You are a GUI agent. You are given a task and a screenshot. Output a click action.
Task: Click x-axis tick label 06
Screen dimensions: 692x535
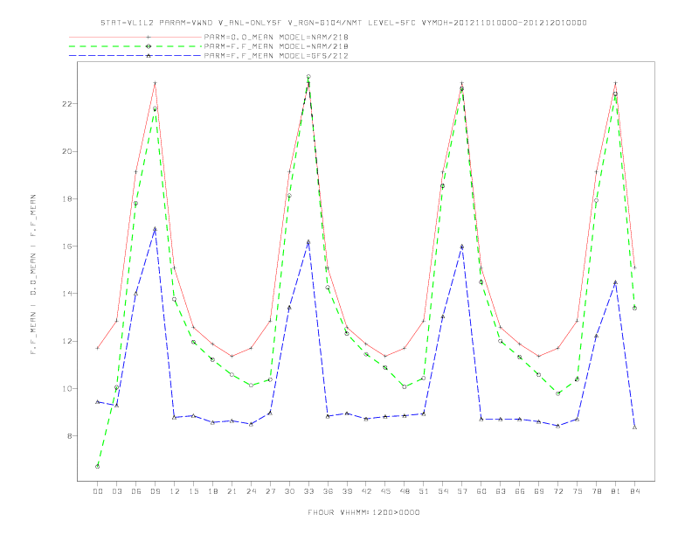[136, 491]
